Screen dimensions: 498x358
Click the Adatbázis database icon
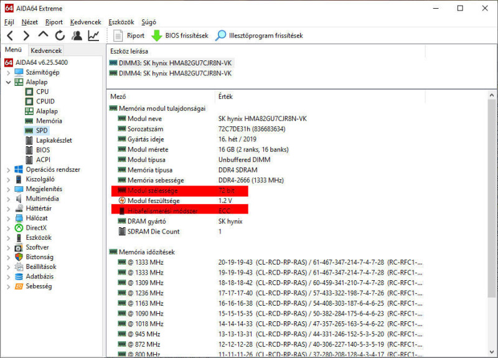[19, 276]
